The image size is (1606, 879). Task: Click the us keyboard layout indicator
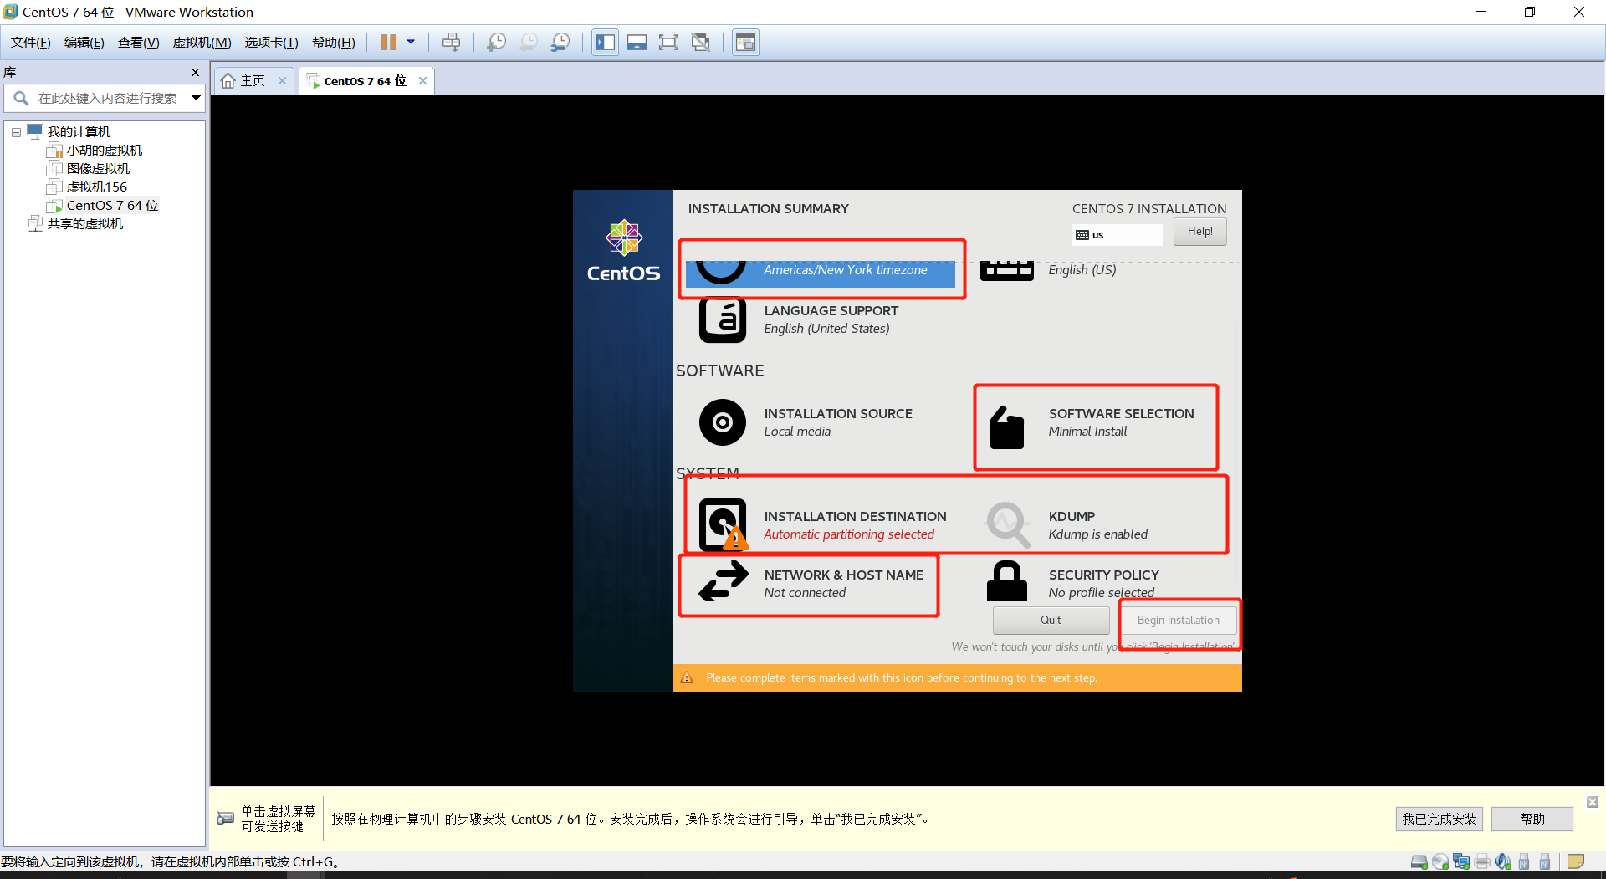1118,235
